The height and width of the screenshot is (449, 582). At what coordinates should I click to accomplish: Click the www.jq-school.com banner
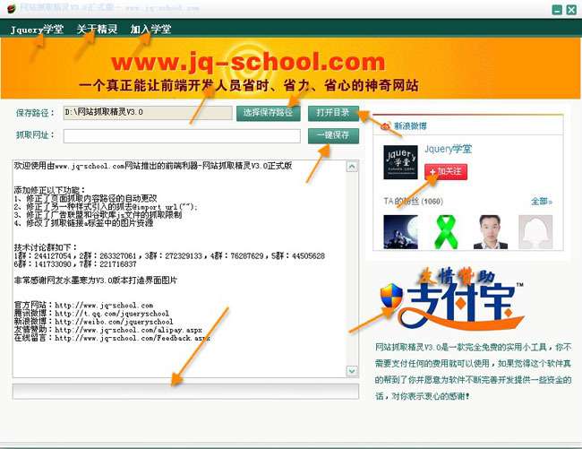290,68
